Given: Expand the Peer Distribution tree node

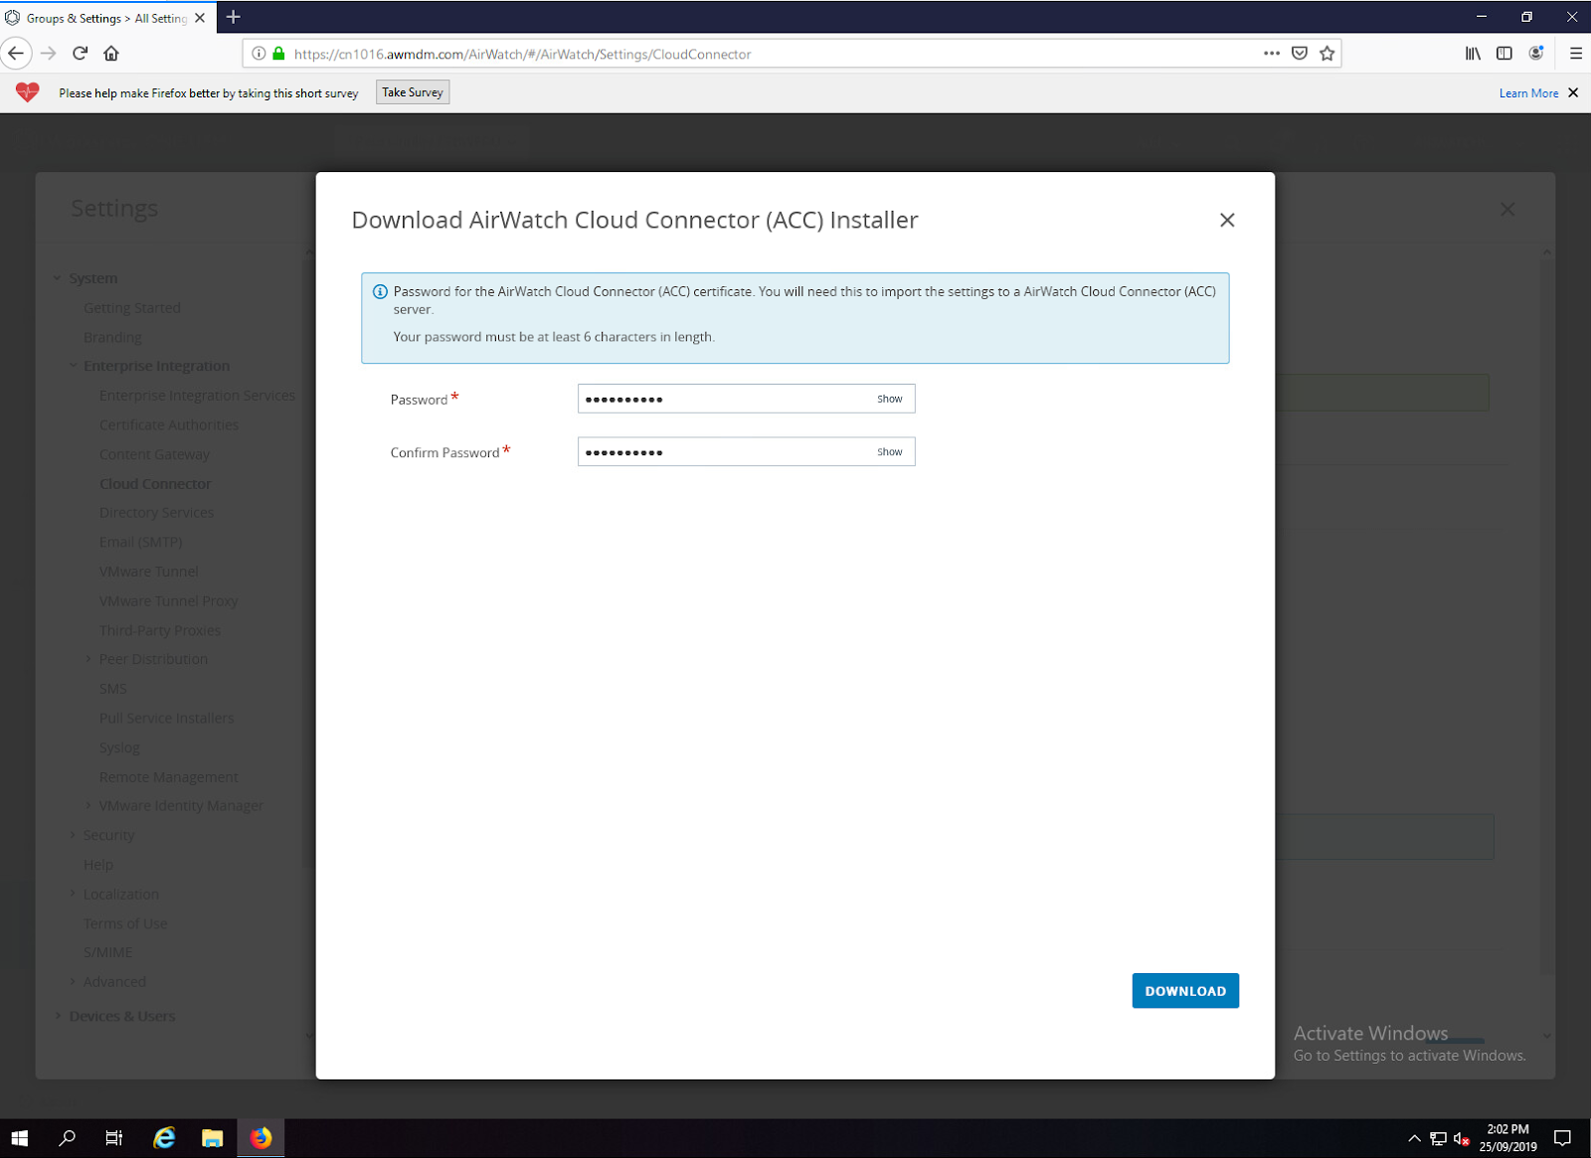Looking at the screenshot, I should pyautogui.click(x=88, y=659).
